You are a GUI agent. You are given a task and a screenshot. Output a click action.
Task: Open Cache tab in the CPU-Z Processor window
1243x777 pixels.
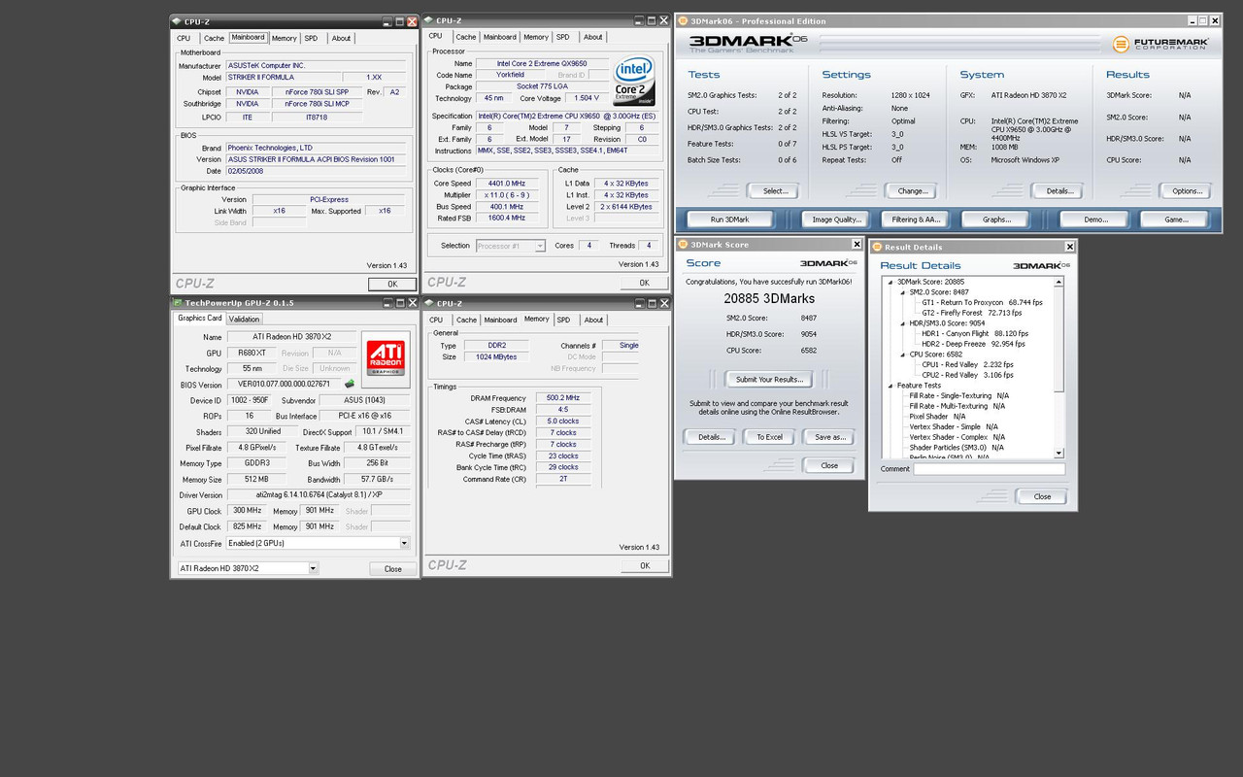point(467,37)
